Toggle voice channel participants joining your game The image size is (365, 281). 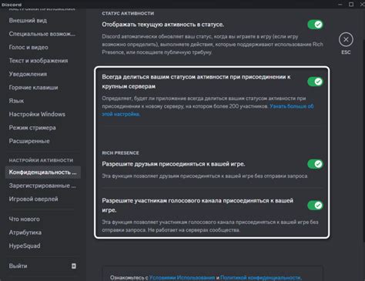(315, 206)
